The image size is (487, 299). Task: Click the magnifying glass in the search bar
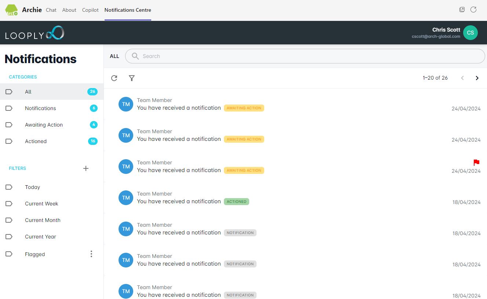[135, 56]
